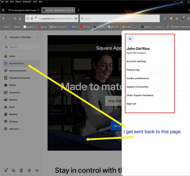
Task: Open the messages chat bubble icon
Action: click(13, 170)
